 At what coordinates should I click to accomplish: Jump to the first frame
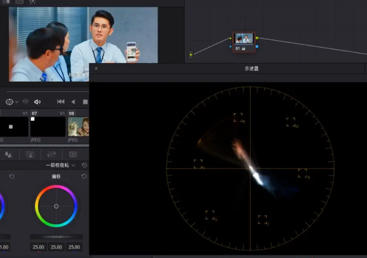pos(61,101)
